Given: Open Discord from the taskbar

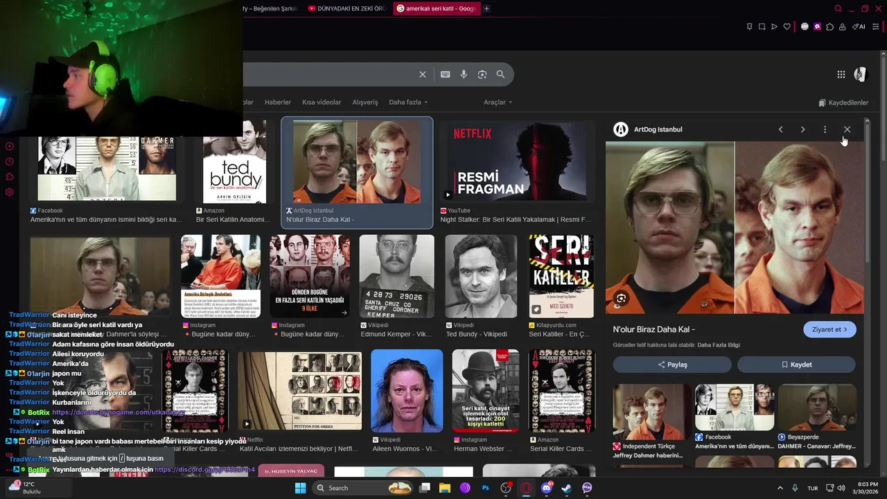Looking at the screenshot, I should pyautogui.click(x=547, y=488).
